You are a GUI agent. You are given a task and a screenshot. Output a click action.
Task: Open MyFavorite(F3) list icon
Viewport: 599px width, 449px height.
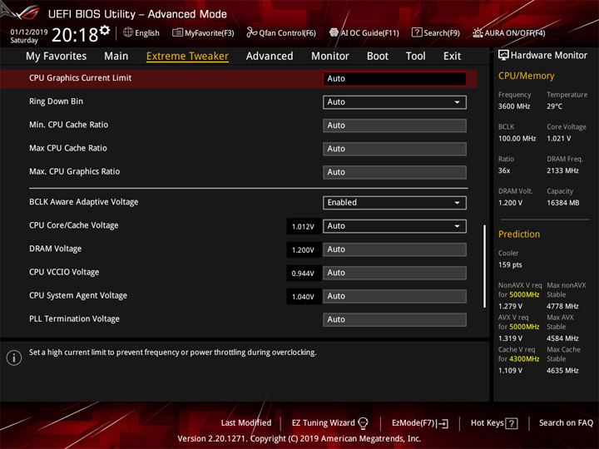pyautogui.click(x=177, y=32)
